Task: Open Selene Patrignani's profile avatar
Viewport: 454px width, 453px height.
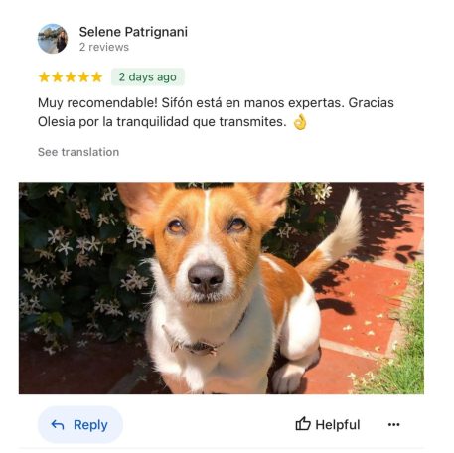Action: click(x=53, y=39)
